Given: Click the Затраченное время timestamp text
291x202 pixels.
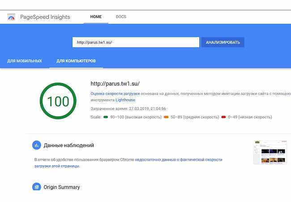Looking at the screenshot, I should coord(128,109).
